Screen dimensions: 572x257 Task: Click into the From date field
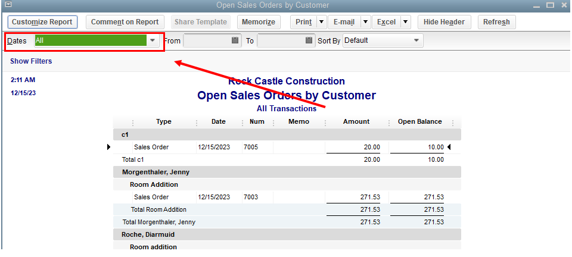click(x=207, y=40)
